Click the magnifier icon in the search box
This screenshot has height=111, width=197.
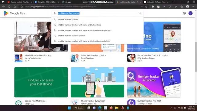[55, 13]
